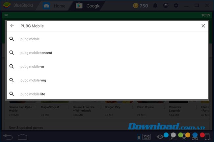The image size is (214, 142).
Task: Open options menu for Clash Royale
Action: tap(164, 107)
